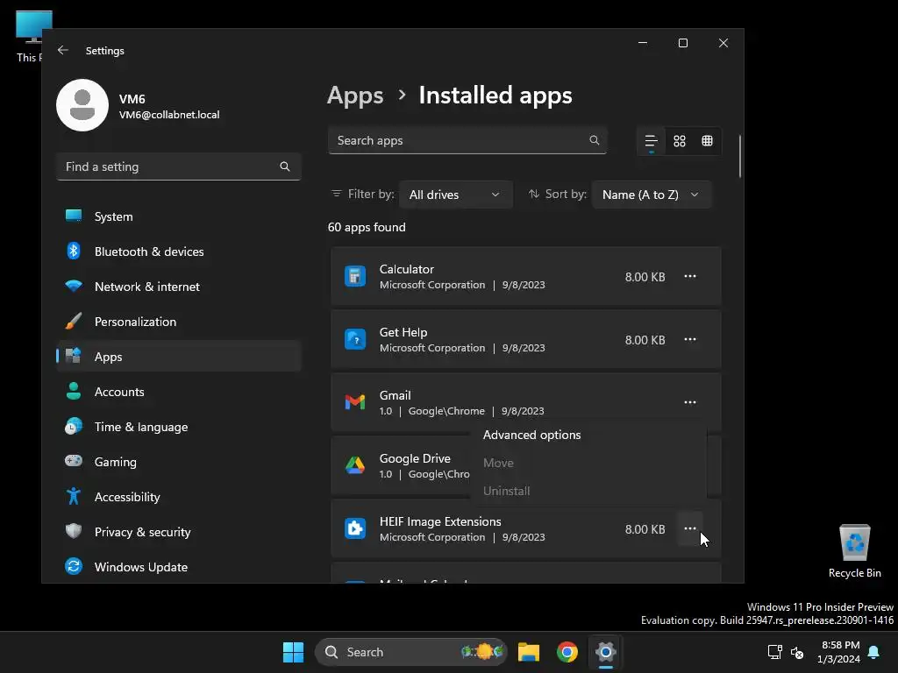The image size is (898, 673).
Task: Open Bluetooth & devices settings
Action: click(179, 251)
